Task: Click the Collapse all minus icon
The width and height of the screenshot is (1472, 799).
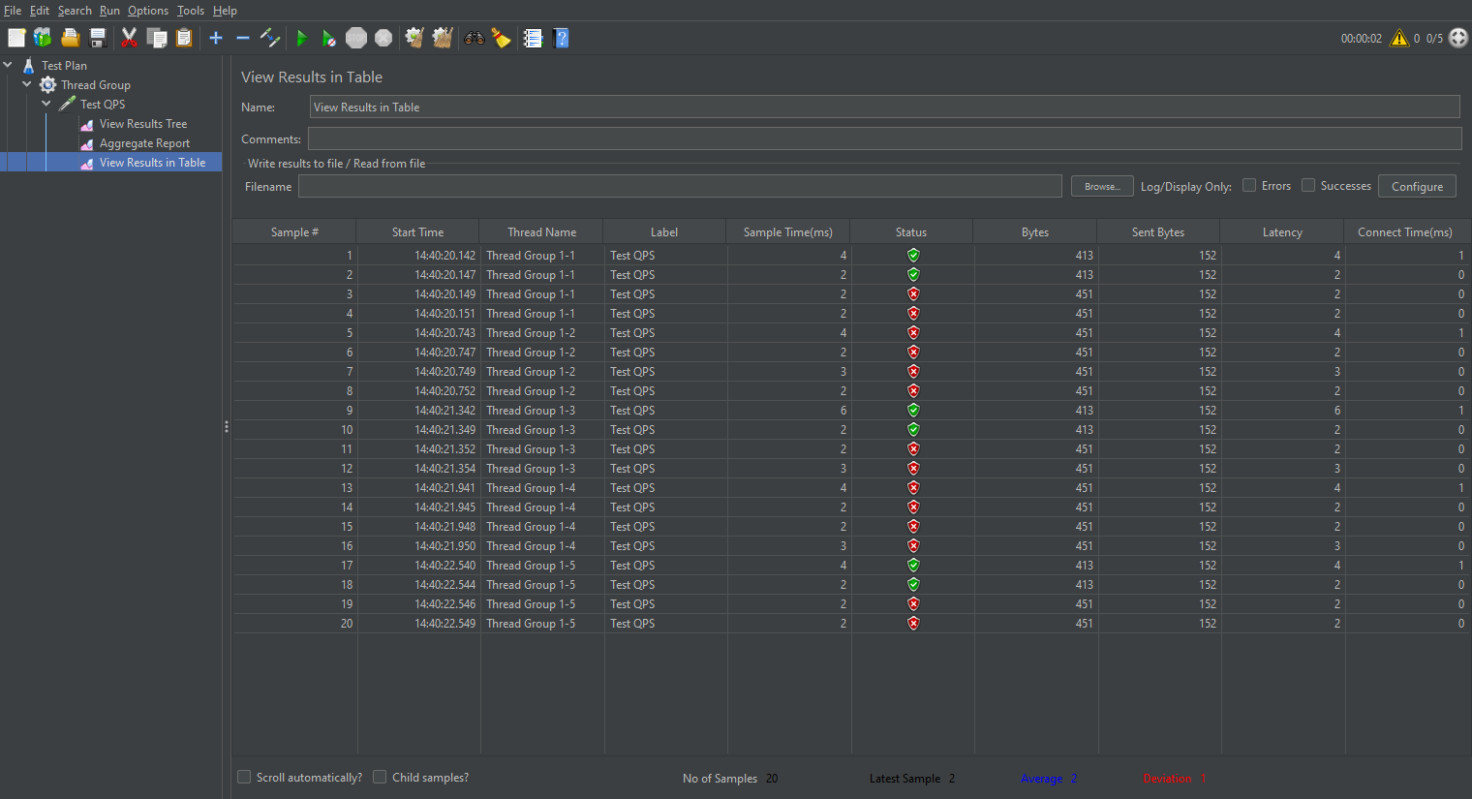Action: pos(243,38)
